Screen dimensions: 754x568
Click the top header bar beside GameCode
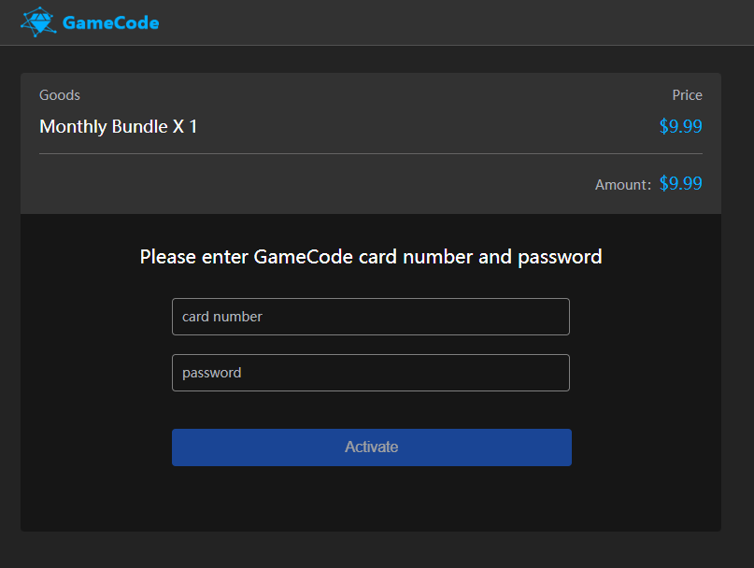tap(457, 22)
